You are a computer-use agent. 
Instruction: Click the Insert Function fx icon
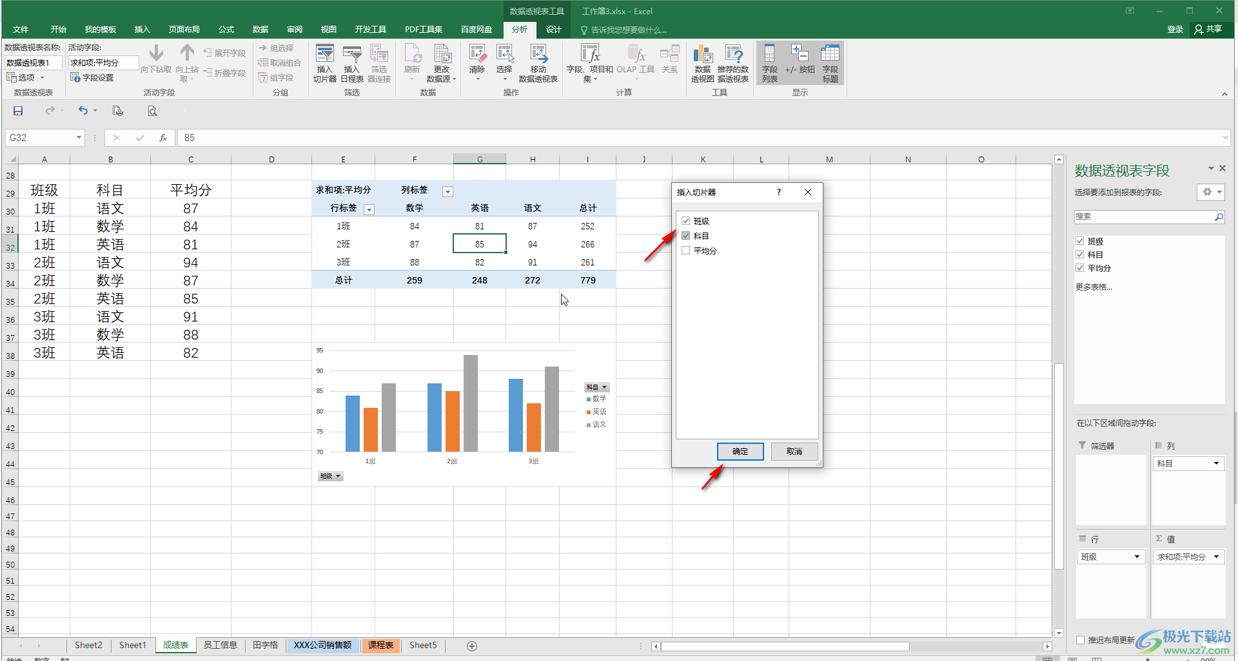pos(163,138)
